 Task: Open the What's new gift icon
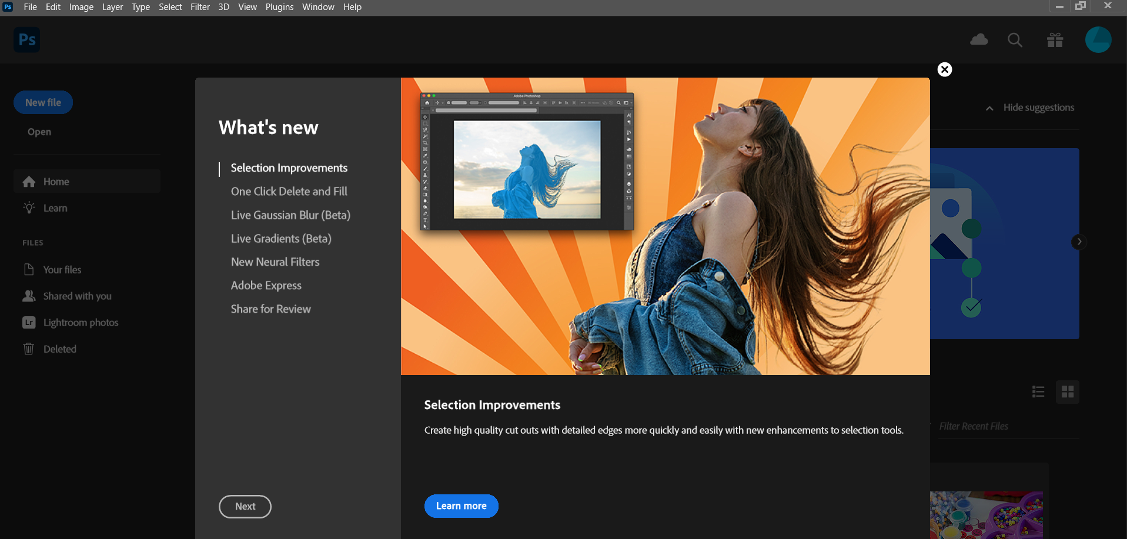click(1055, 40)
